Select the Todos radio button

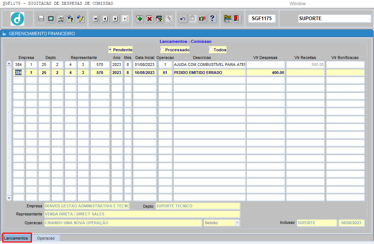click(x=211, y=49)
